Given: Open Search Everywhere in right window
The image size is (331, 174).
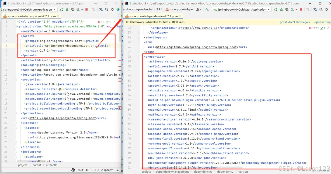Looking at the screenshot, I should [321, 10].
